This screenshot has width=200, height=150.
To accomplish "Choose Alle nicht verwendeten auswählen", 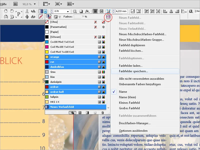I will click(145, 79).
